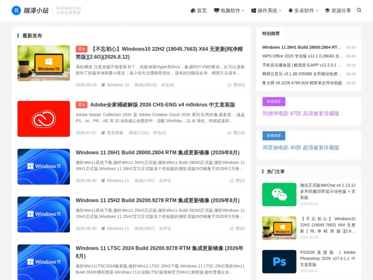
Task: Click category icon beside 图形图像 tag
Action: click(103, 133)
